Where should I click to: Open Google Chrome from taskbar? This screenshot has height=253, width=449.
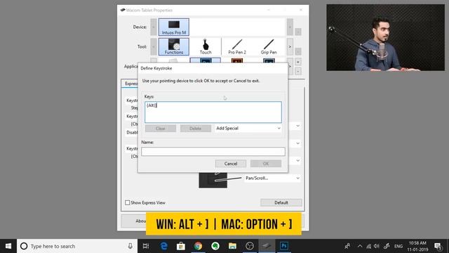point(198,246)
